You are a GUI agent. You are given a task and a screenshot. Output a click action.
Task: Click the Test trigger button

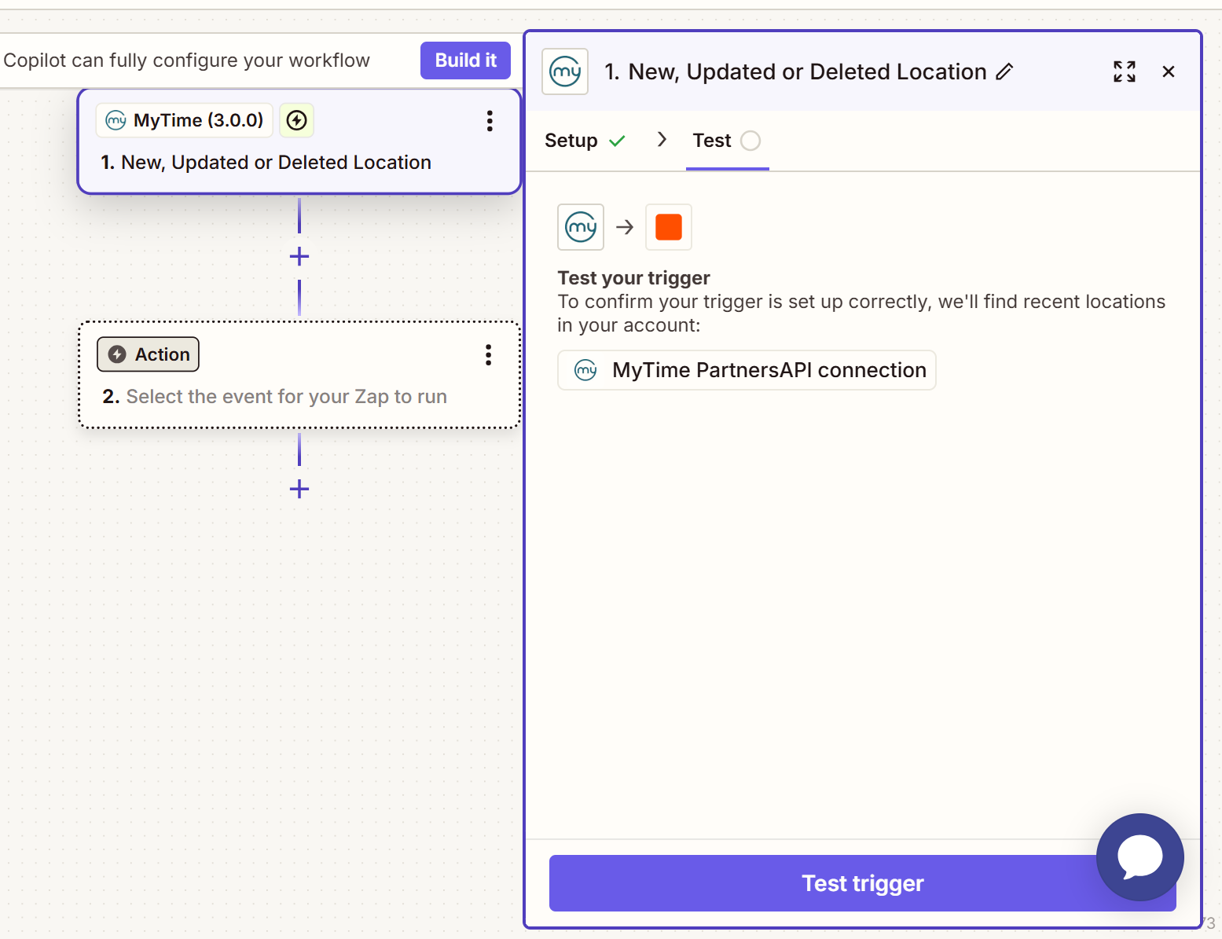pyautogui.click(x=862, y=883)
